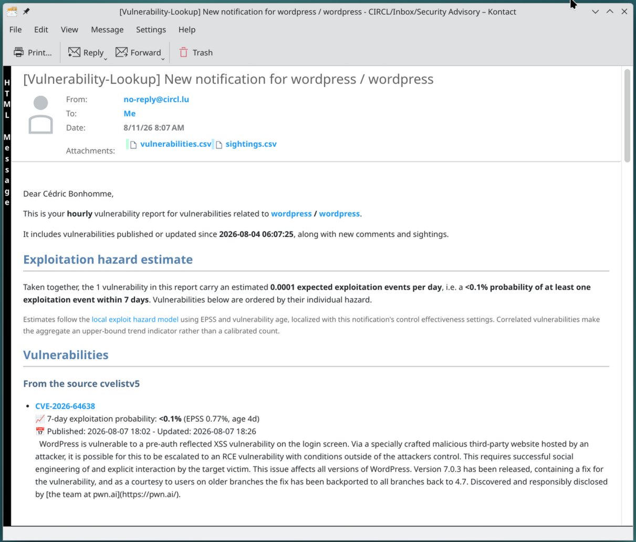
Task: Open the local exploit hazard model link
Action: coord(135,319)
